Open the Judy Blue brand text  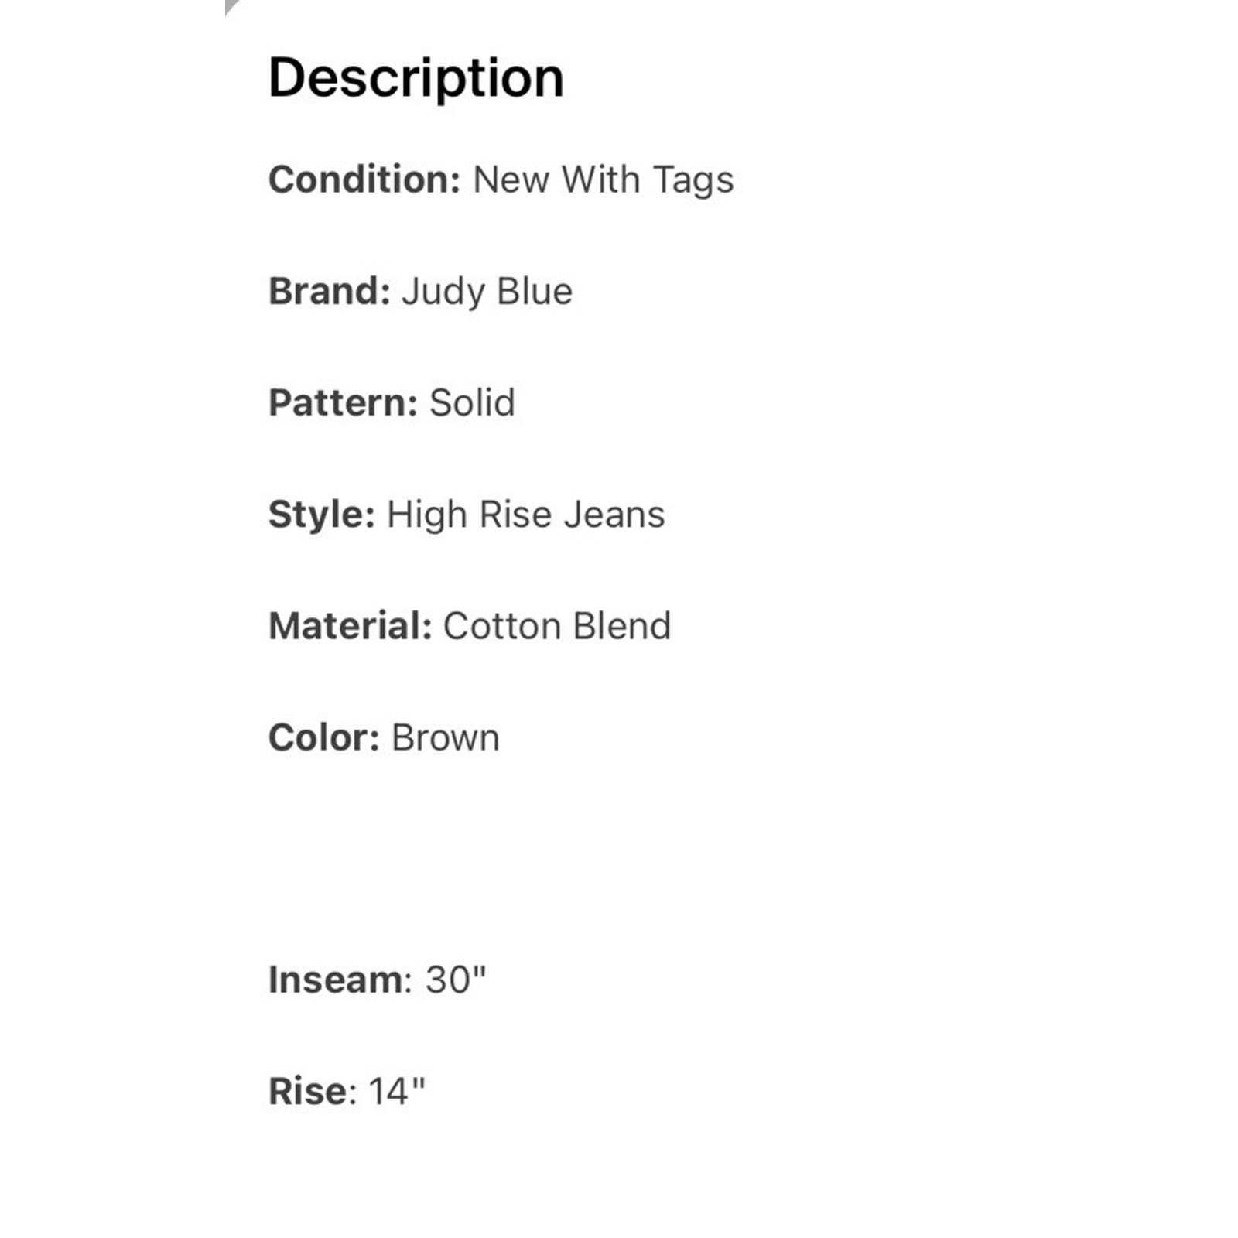coord(487,293)
